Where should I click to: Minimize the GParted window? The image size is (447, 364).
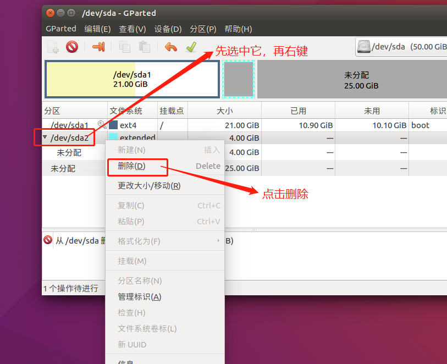tap(60, 13)
